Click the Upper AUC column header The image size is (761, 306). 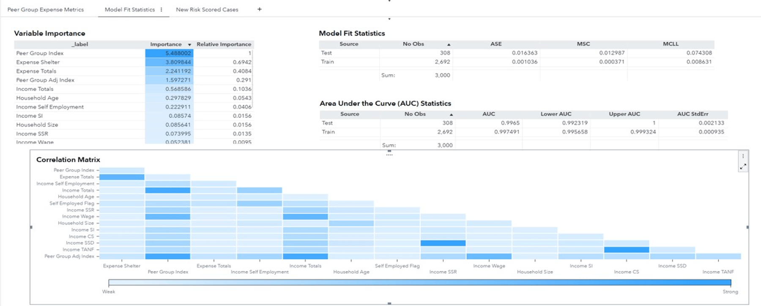(x=624, y=114)
